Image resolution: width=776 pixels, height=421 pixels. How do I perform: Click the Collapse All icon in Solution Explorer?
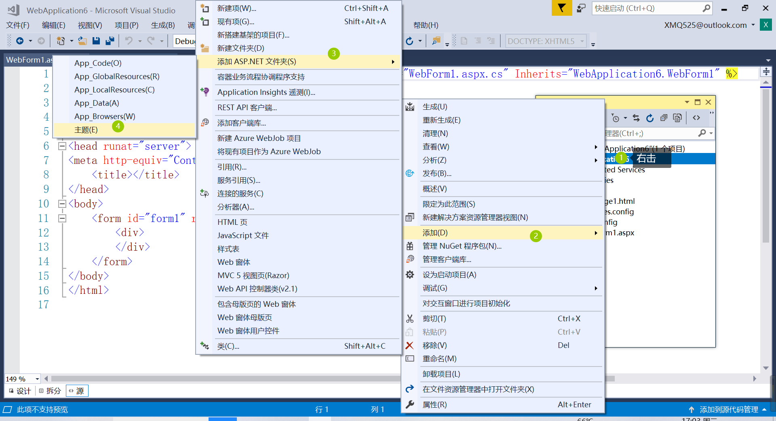[664, 118]
